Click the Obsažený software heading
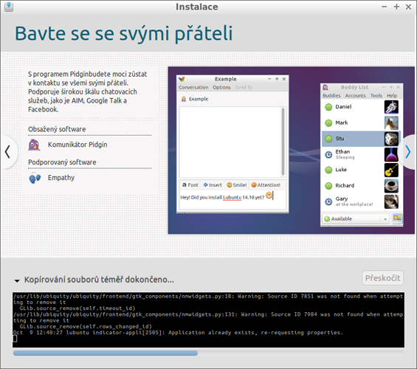 click(x=57, y=129)
